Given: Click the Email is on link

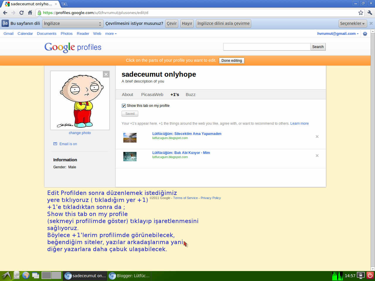Looking at the screenshot, I should [68, 144].
